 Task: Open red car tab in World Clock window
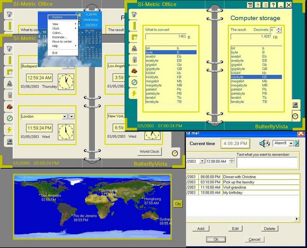pyautogui.click(x=9, y=107)
